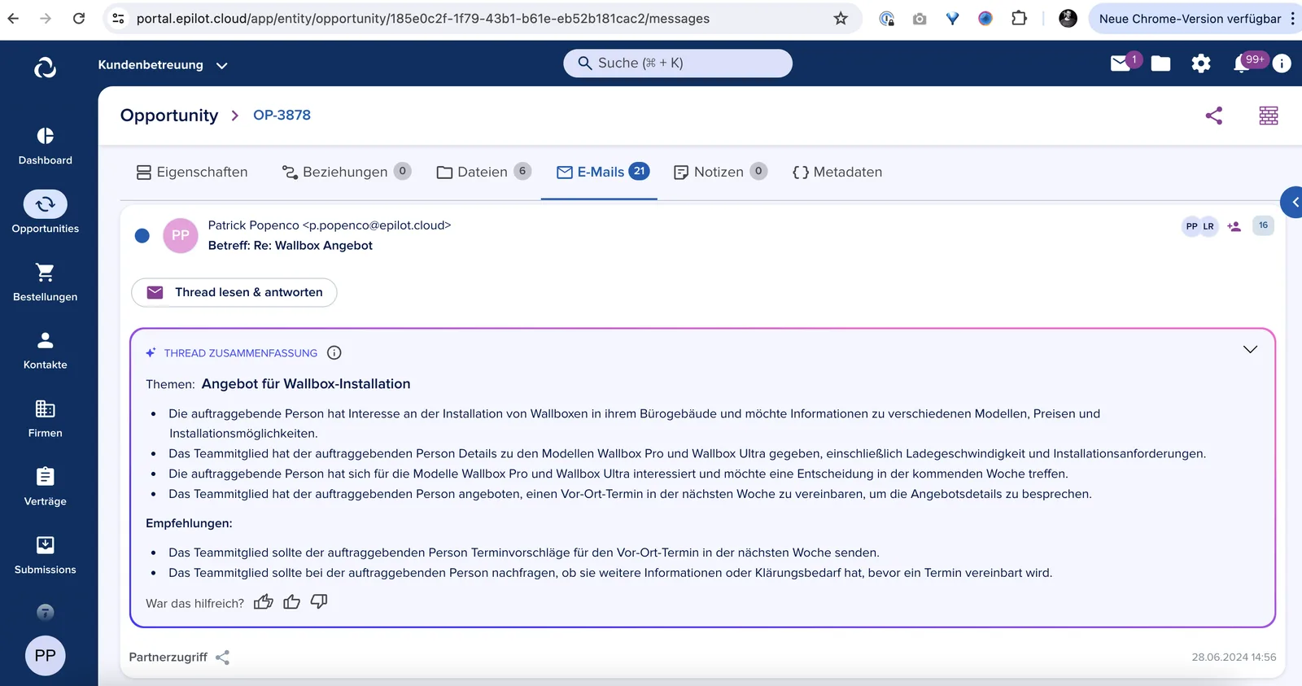Toggle the blue unread dot on email
1302x686 pixels.
click(142, 236)
